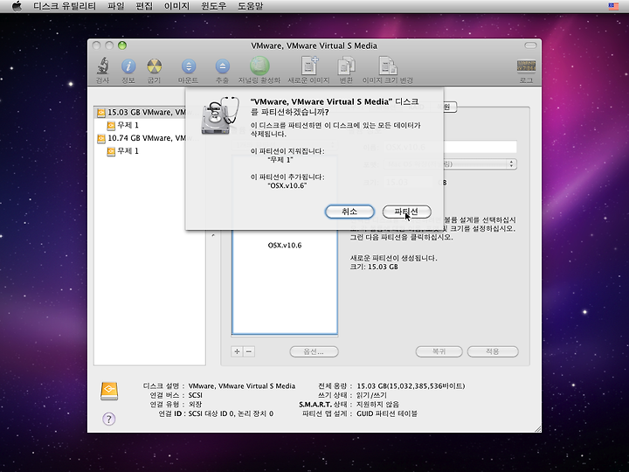Open the Apple menu
This screenshot has height=472, width=629.
click(x=17, y=6)
